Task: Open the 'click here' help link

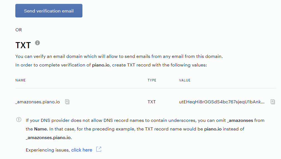Action: pyautogui.click(x=82, y=150)
